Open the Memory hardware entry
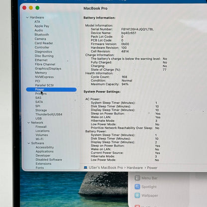The height and width of the screenshot is (207, 207). (x=41, y=73)
